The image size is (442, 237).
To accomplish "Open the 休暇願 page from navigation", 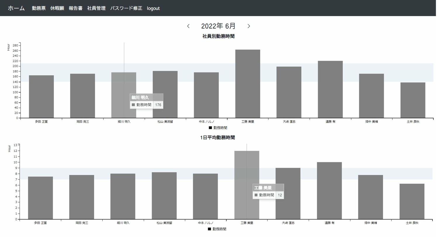I will 57,8.
